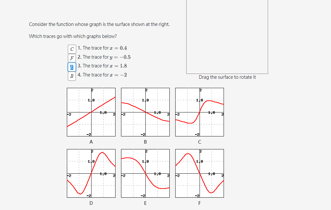331x210 pixels.
Task: Click the rotatable surface viewport
Action: (x=227, y=37)
